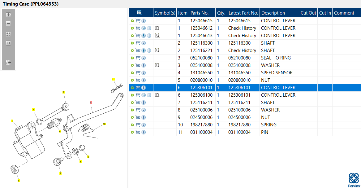361x188 pixels.
Task: Click the S supersession icon for part 125116221
Action: [144, 50]
